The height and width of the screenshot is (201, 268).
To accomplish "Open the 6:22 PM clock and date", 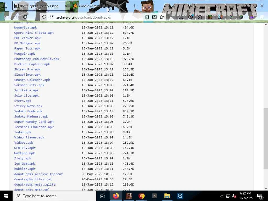I will click(245, 196).
